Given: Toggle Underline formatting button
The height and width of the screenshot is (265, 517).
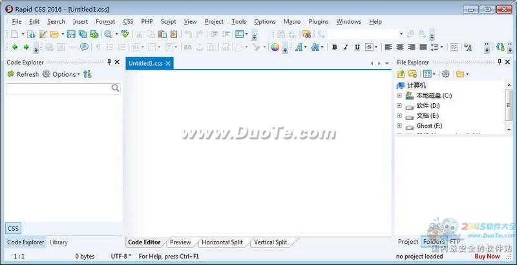Looking at the screenshot, I should tap(357, 47).
